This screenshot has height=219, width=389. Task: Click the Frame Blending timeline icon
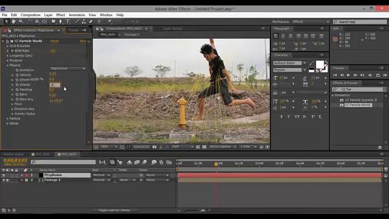click(x=137, y=162)
